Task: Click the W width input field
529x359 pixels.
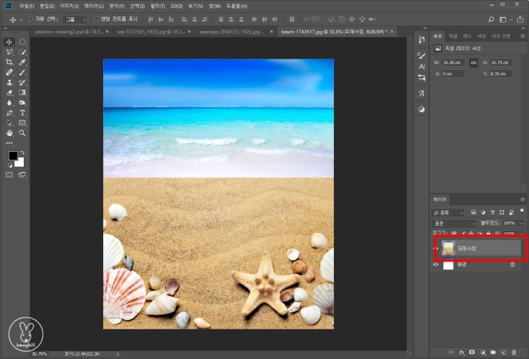Action: point(454,63)
